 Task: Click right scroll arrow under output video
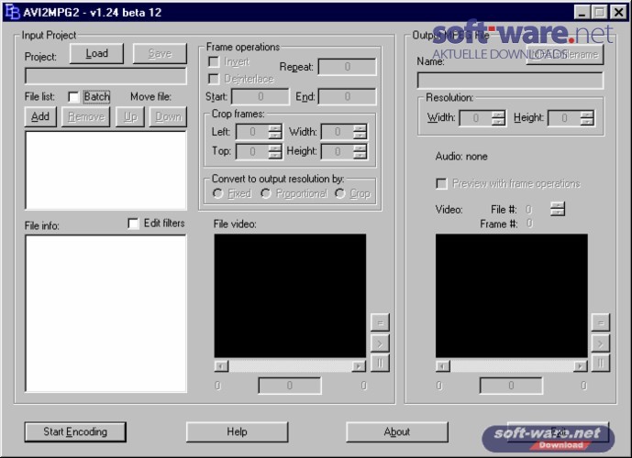[x=580, y=365]
